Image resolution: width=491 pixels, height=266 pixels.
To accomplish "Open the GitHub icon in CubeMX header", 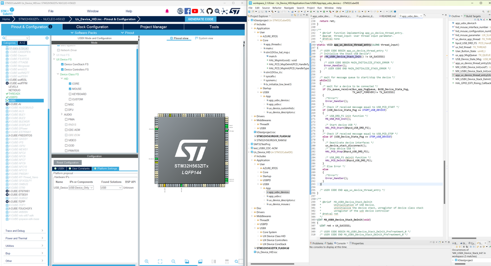I will (x=209, y=11).
